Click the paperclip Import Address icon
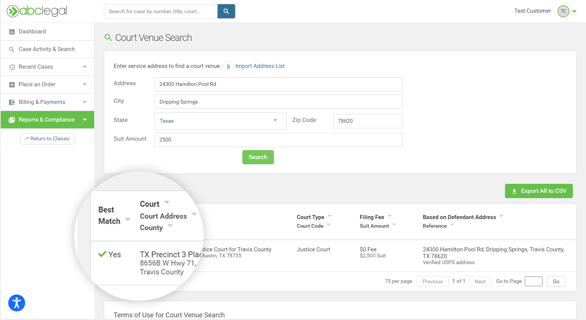 point(228,66)
